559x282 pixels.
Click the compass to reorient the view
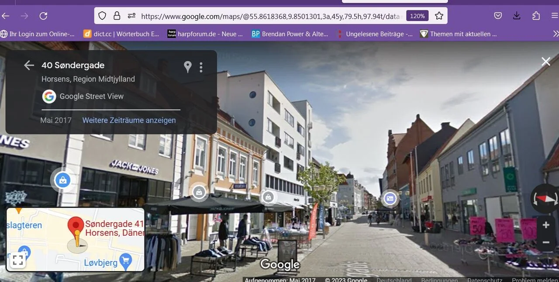tap(544, 199)
